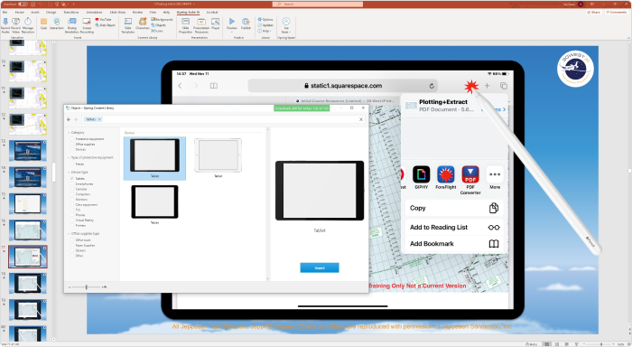
Task: Remove the Tablets filter tag
Action: coord(99,119)
